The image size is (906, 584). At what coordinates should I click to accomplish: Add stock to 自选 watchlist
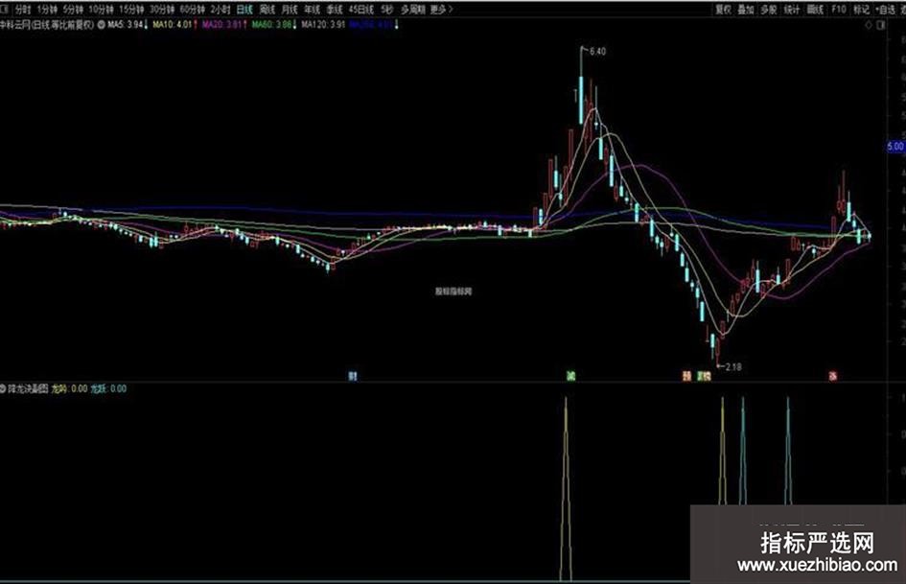885,10
